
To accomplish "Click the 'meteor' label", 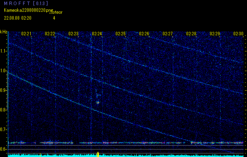I will click(56, 12).
